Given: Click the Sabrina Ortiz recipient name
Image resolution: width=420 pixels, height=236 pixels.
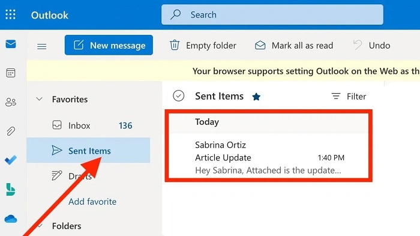Looking at the screenshot, I should 220,145.
